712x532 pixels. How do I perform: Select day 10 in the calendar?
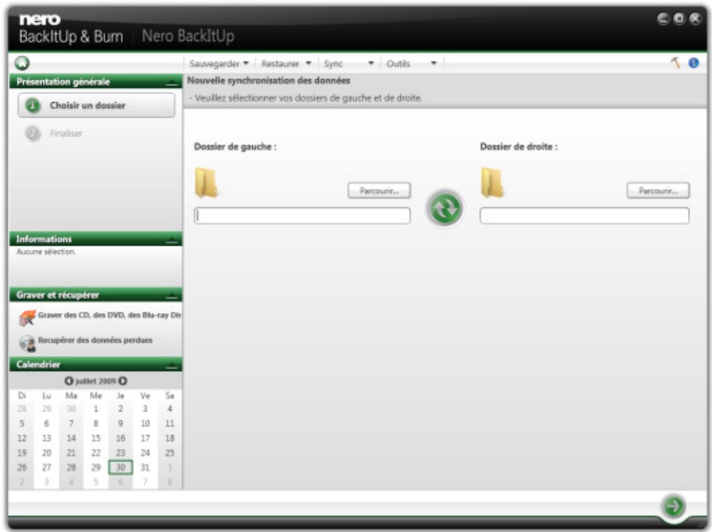tap(145, 423)
